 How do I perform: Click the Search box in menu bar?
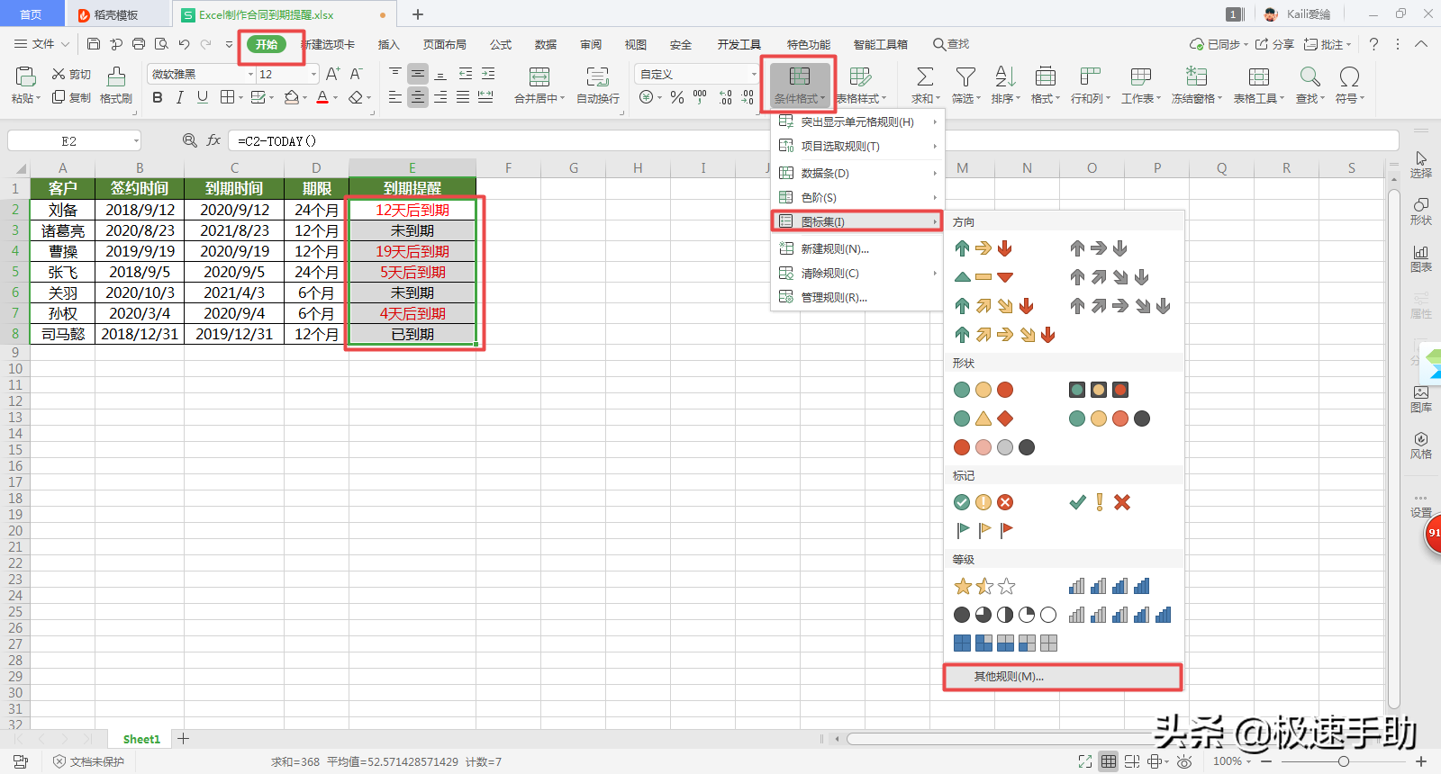click(x=951, y=44)
